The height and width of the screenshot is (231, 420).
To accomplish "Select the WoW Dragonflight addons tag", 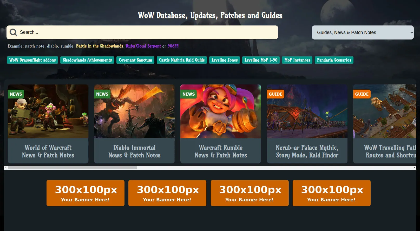I will point(32,60).
